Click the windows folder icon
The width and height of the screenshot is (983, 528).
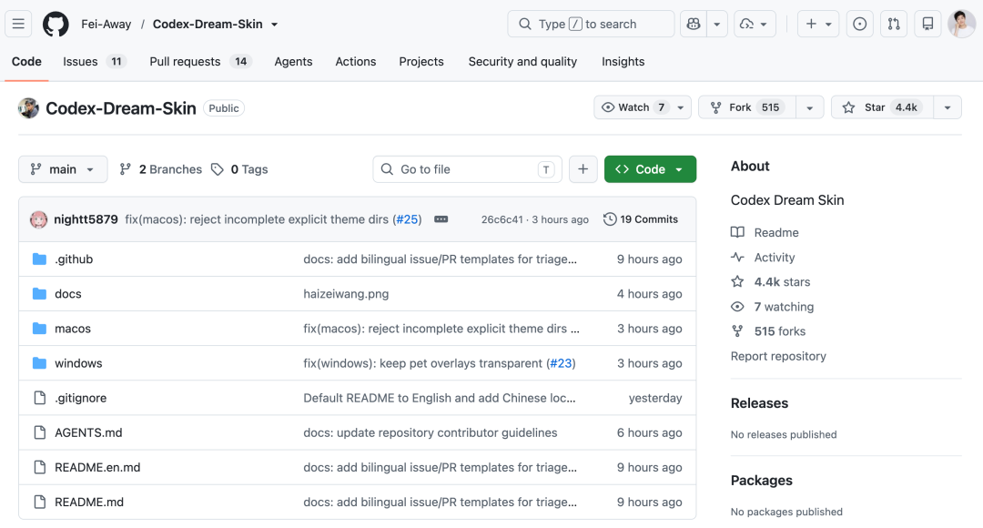[x=39, y=363]
